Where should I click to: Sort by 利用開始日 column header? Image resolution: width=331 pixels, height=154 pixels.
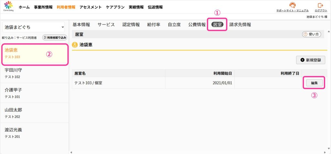point(223,73)
